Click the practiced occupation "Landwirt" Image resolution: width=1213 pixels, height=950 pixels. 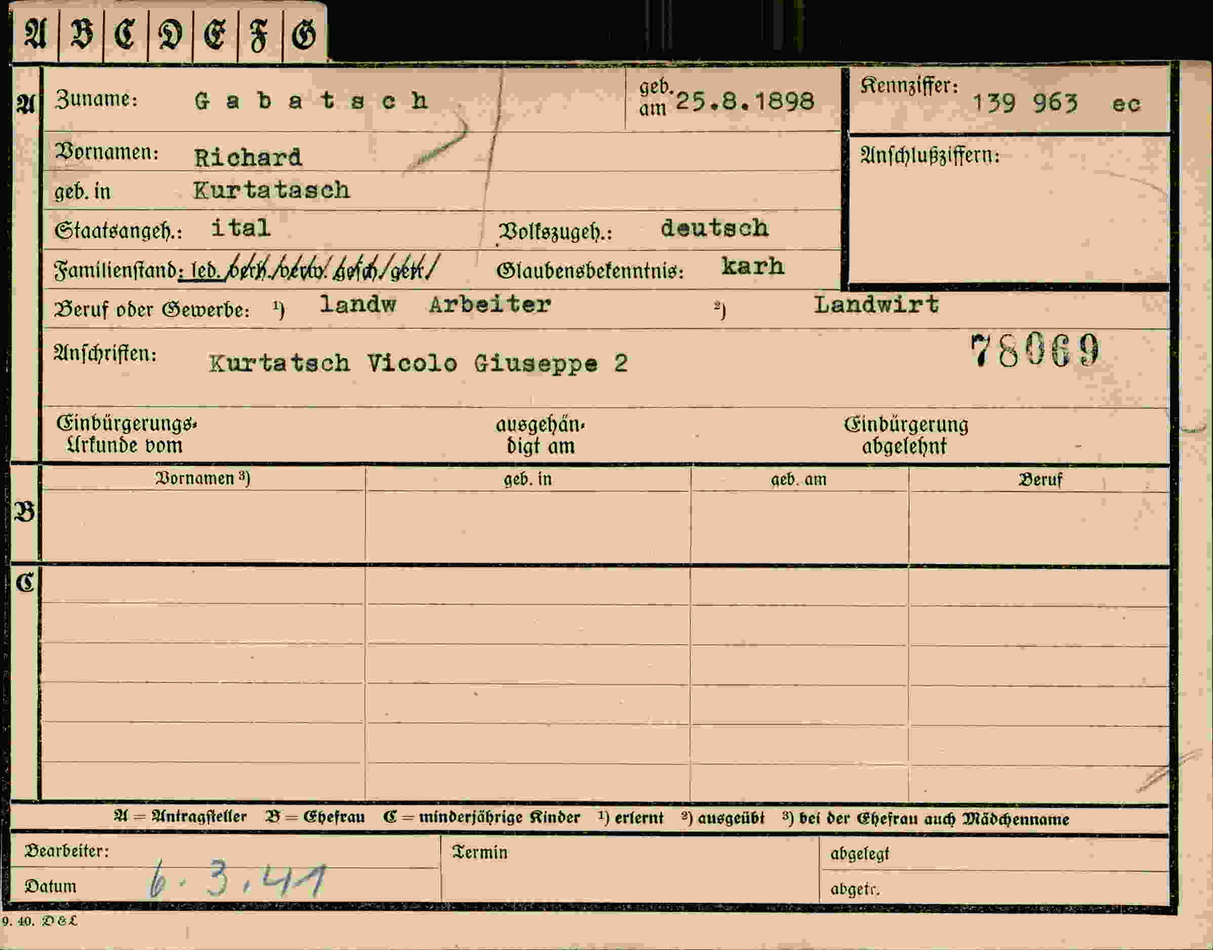[876, 305]
